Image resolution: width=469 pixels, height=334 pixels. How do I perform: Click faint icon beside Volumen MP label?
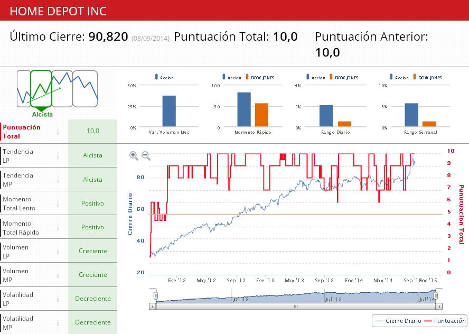point(58,275)
